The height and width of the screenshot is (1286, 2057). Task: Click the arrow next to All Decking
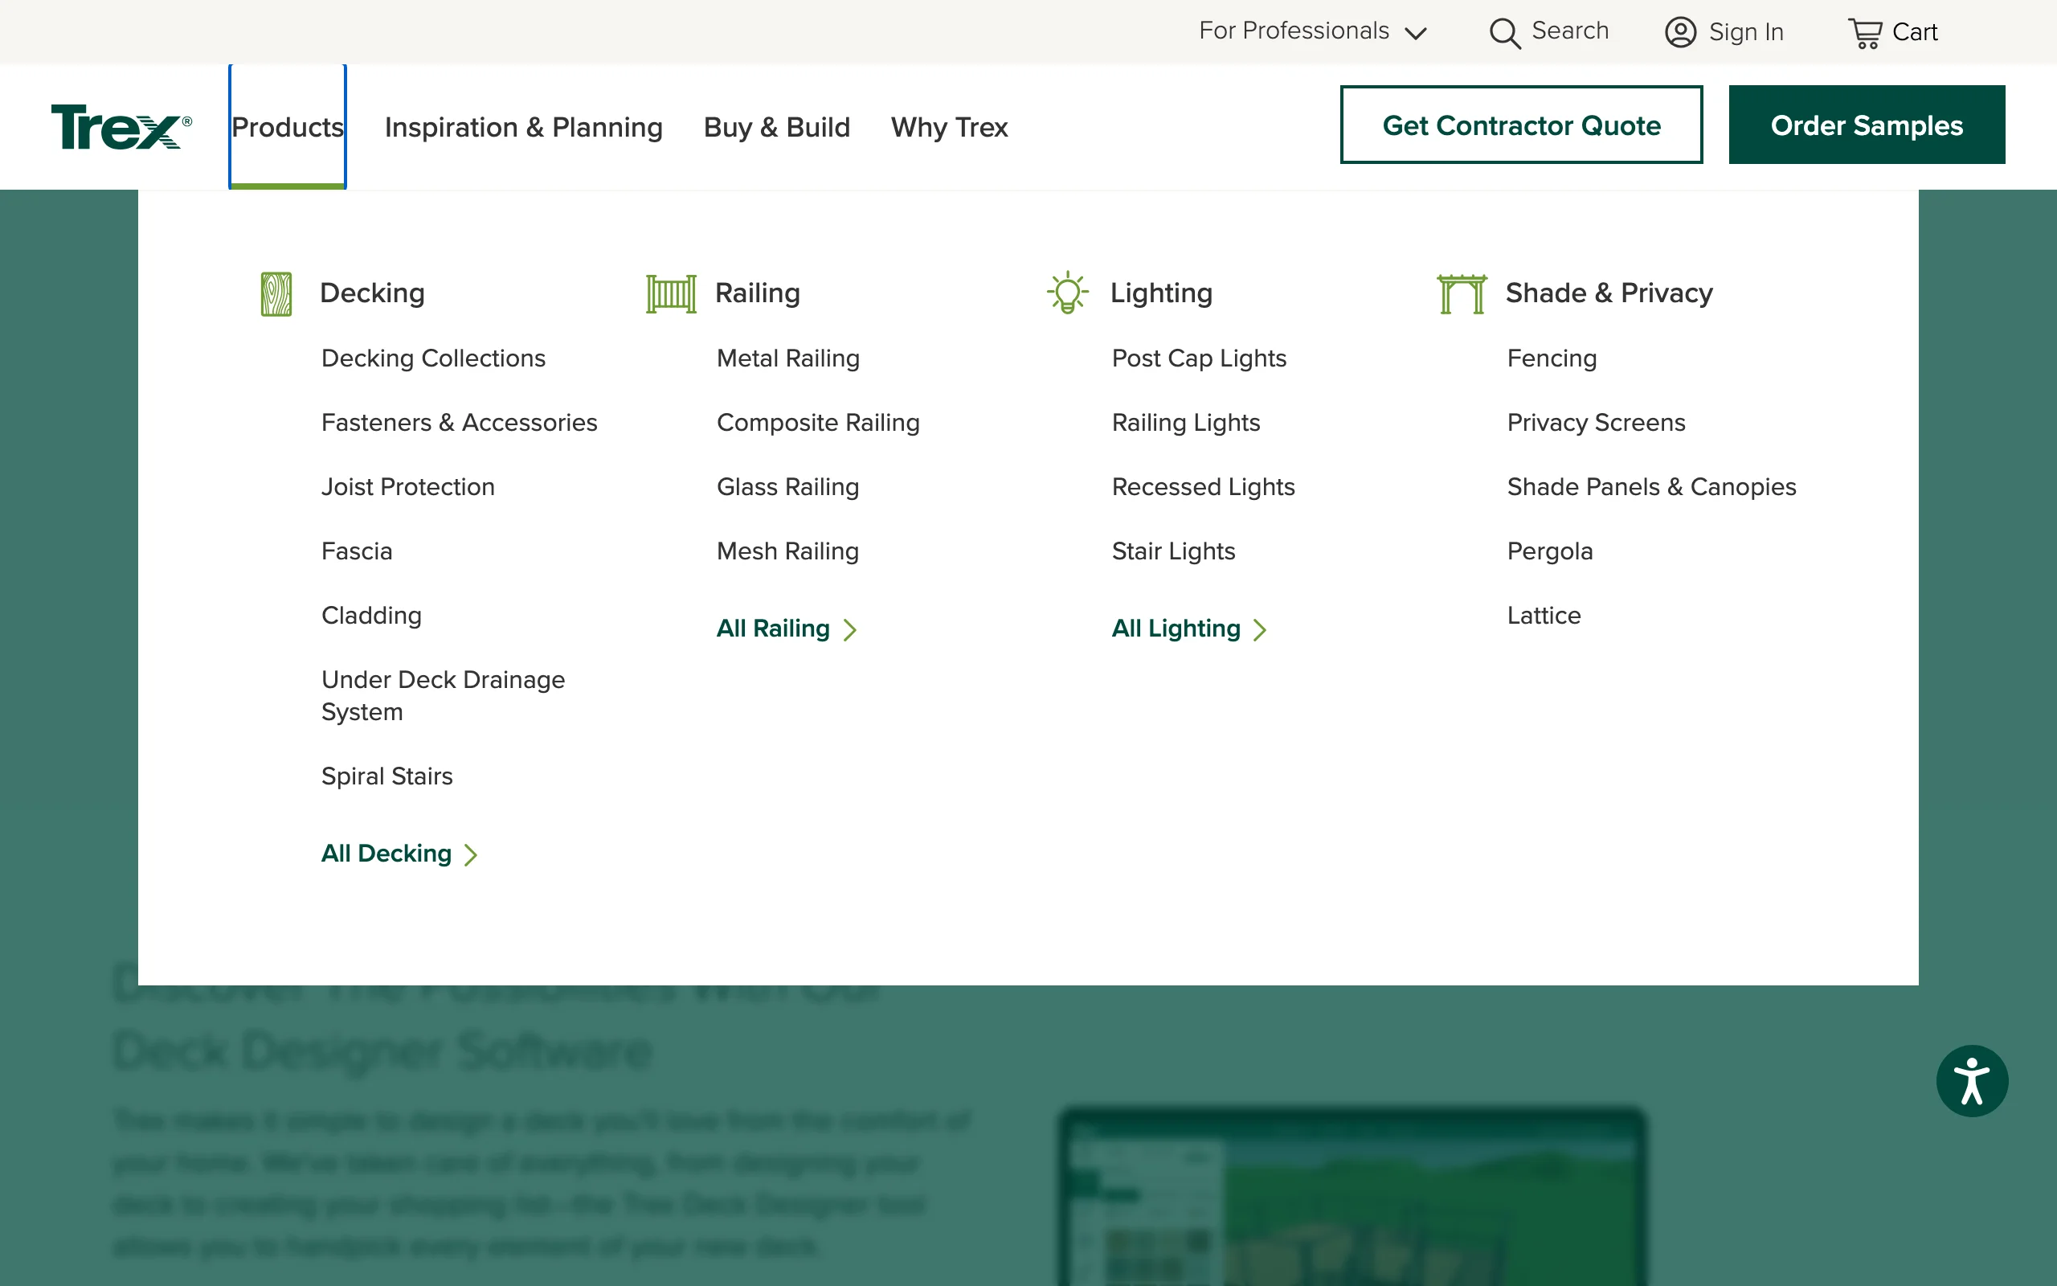(471, 854)
